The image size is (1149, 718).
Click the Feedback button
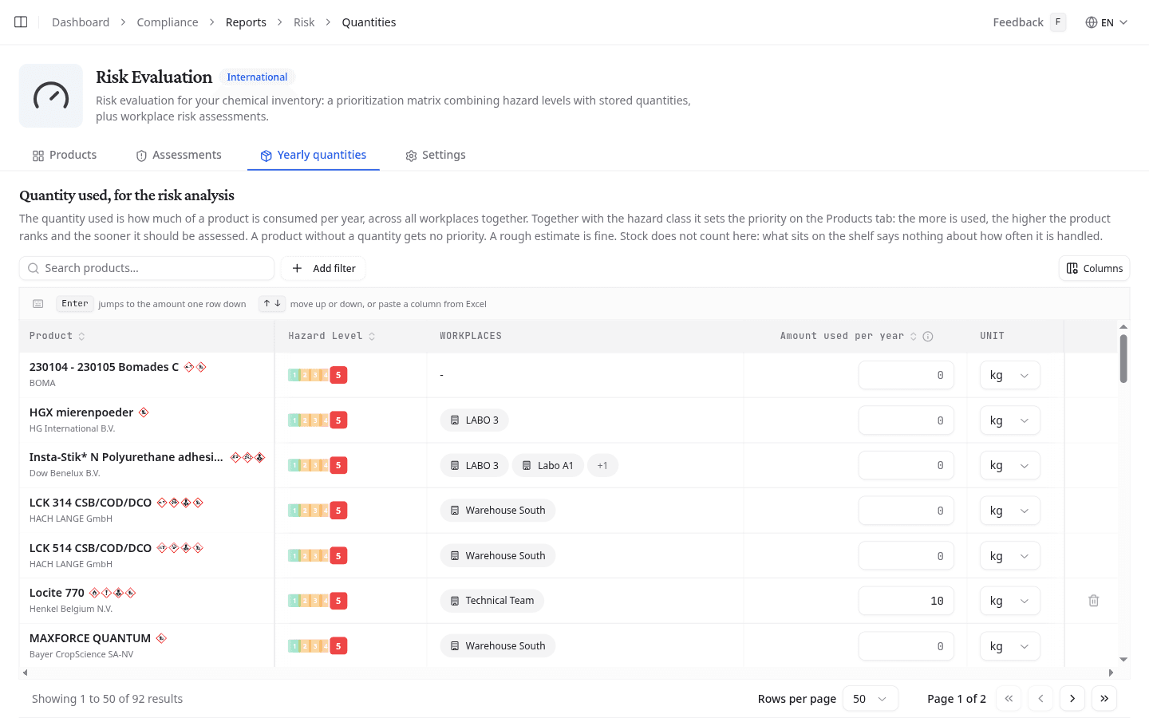(1029, 22)
